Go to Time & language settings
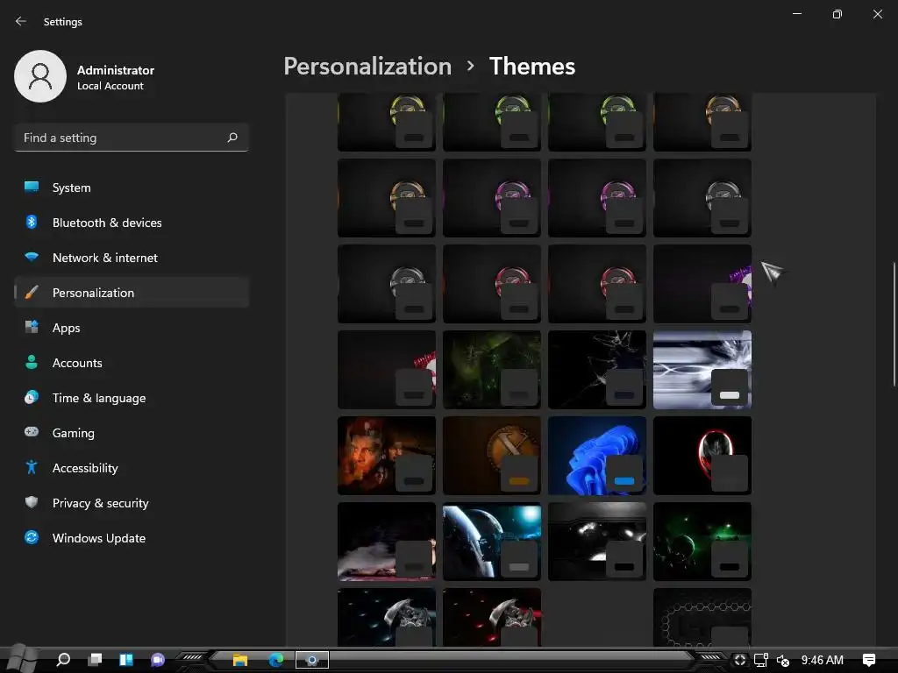Viewport: 898px width, 673px height. pyautogui.click(x=132, y=398)
